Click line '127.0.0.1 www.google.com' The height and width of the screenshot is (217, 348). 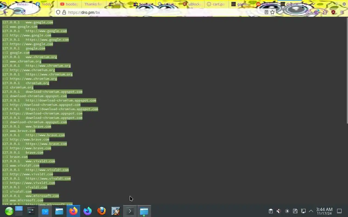coord(27,22)
